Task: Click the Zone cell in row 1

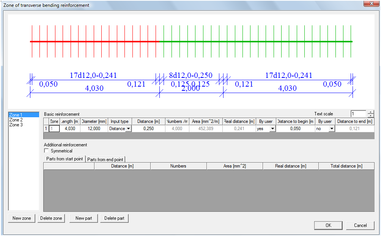Action: point(54,129)
